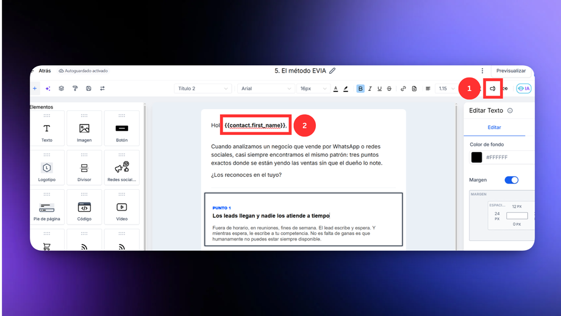Open the Arial font dropdown
The image size is (561, 316).
point(265,88)
